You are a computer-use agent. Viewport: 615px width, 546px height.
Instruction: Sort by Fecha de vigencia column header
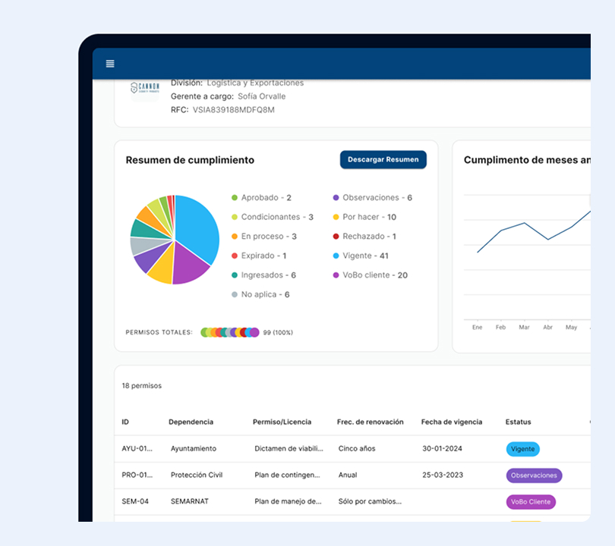point(452,422)
